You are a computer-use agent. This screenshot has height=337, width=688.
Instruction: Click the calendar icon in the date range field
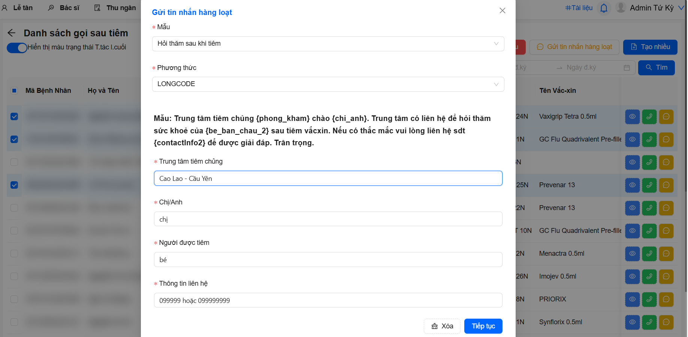pos(627,68)
